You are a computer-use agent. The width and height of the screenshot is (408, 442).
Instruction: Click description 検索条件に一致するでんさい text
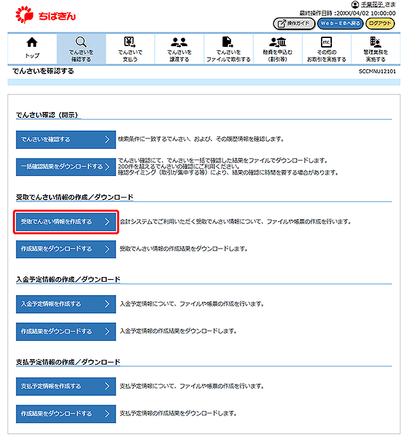click(x=201, y=139)
